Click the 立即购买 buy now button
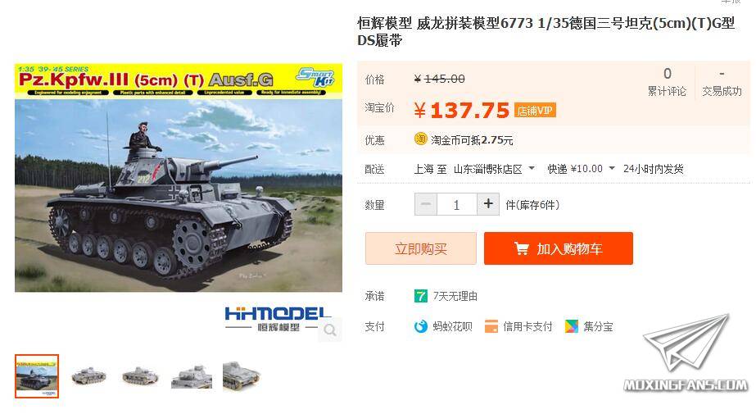 pos(420,248)
